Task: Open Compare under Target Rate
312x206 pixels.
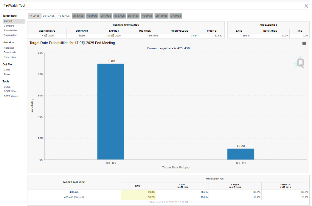Action: click(9, 26)
